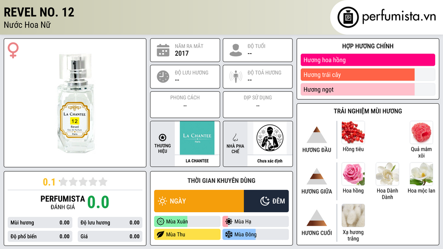Click the Hương đầu pyramid icon
443x249 pixels.
coord(317,135)
